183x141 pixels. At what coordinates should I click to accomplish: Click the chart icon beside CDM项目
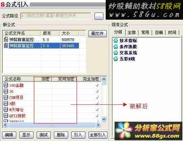pyautogui.click(x=6, y=97)
